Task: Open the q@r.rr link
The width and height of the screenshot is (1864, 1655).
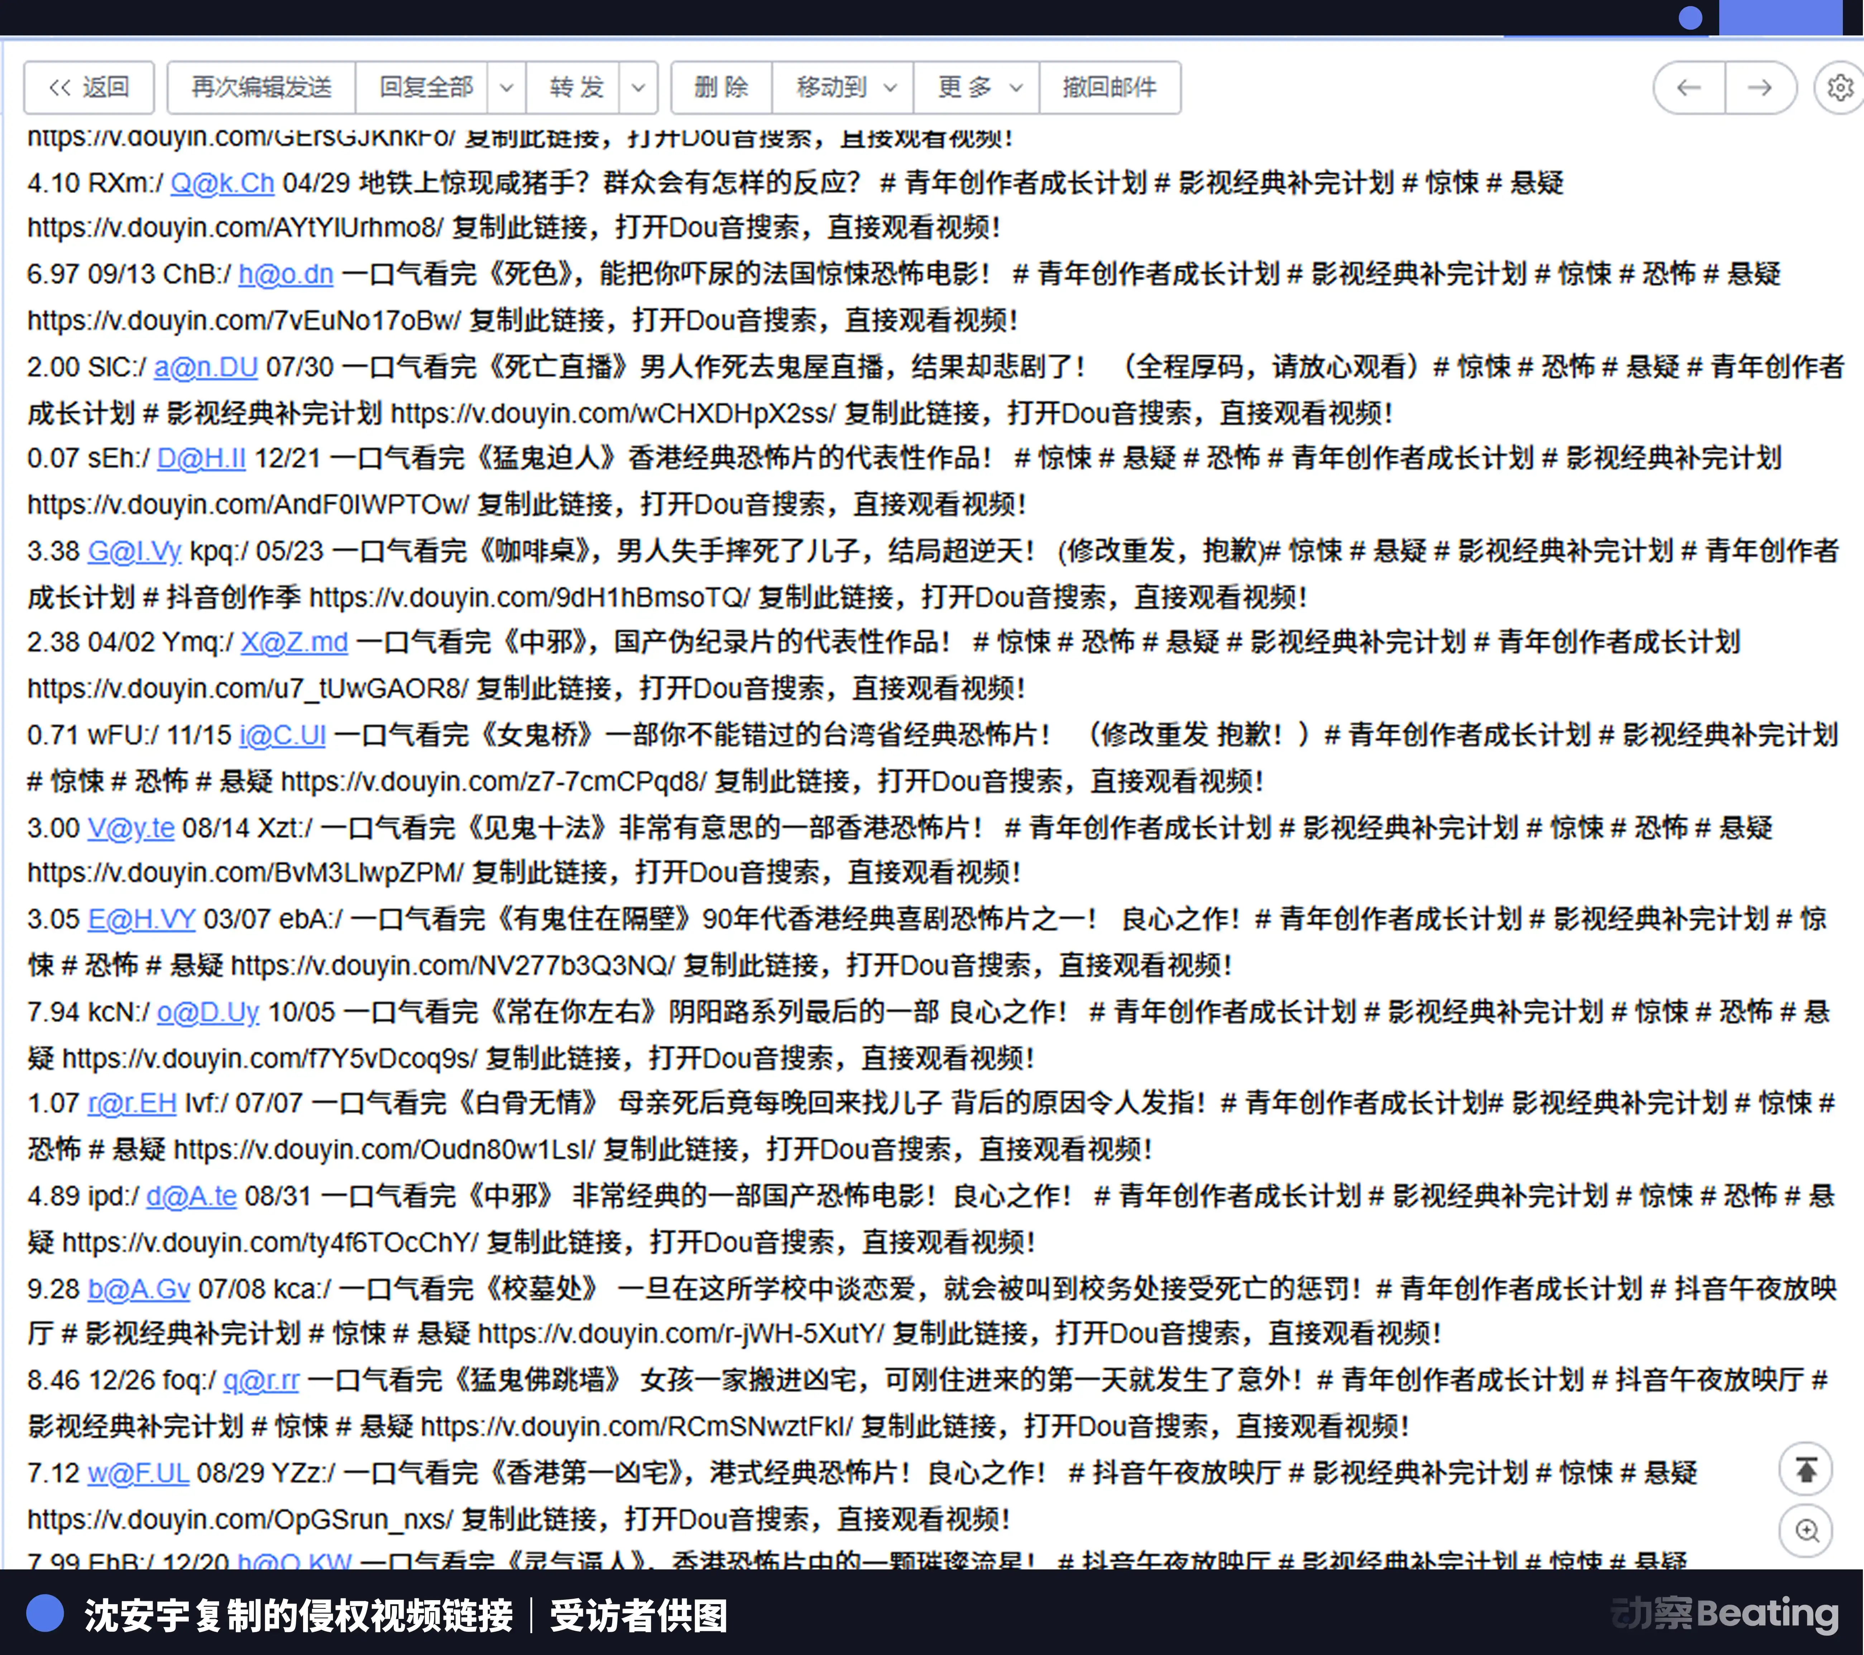Action: [x=261, y=1381]
